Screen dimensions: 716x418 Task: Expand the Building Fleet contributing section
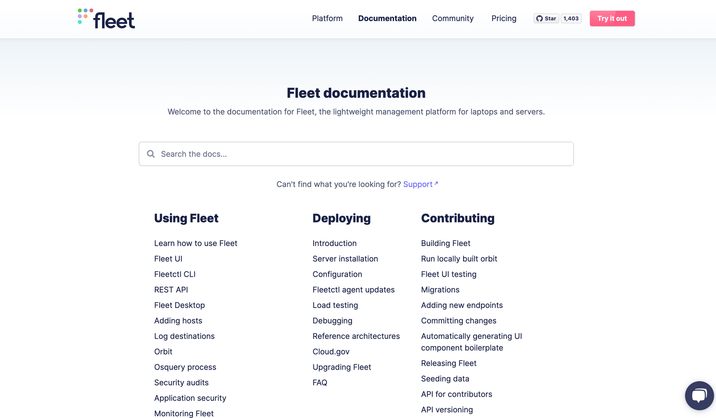445,243
